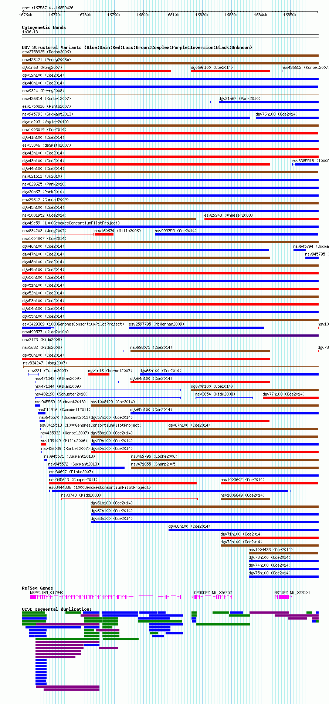This screenshot has height=704, width=329.
Task: Click the dgv1n16 (Korbel2007) label
Action: tap(110, 371)
